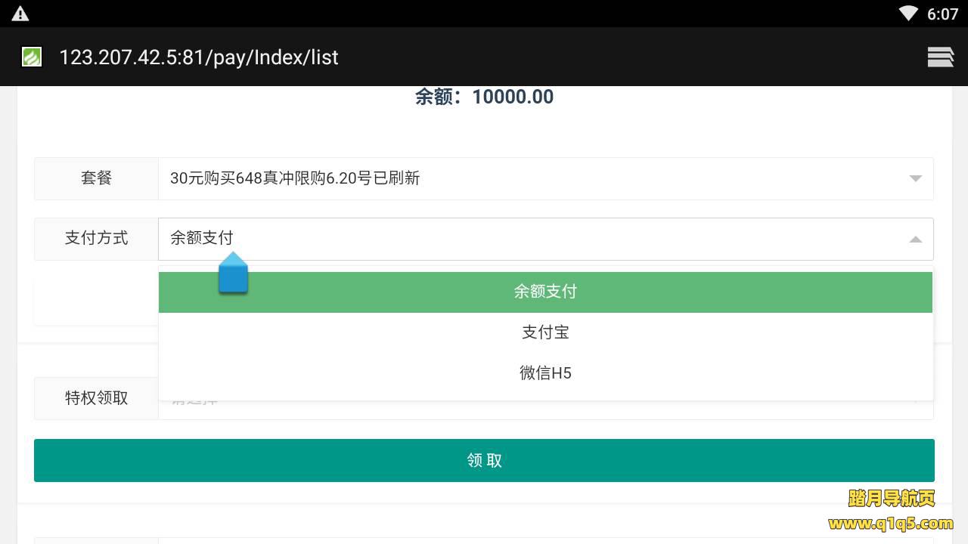Open the browser menu icon
The image size is (968, 544).
940,57
